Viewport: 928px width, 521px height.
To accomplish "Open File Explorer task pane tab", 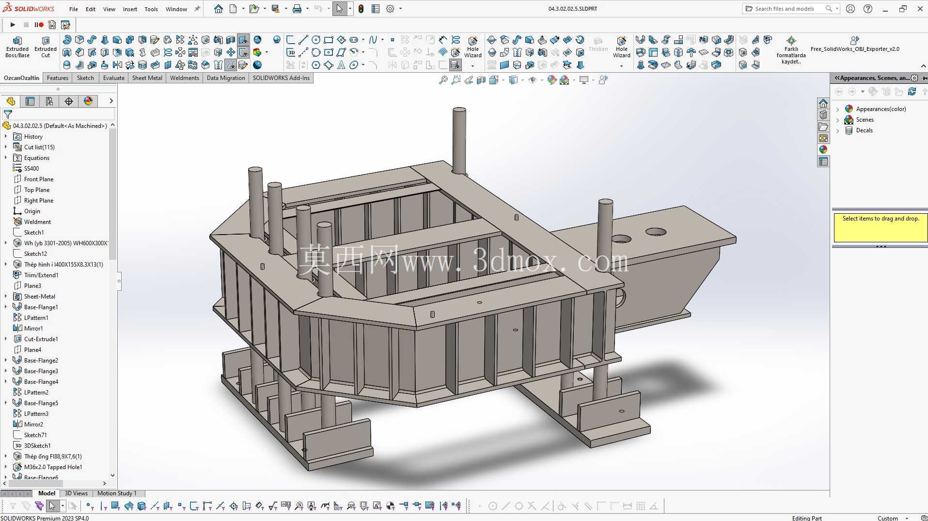I will (x=823, y=126).
